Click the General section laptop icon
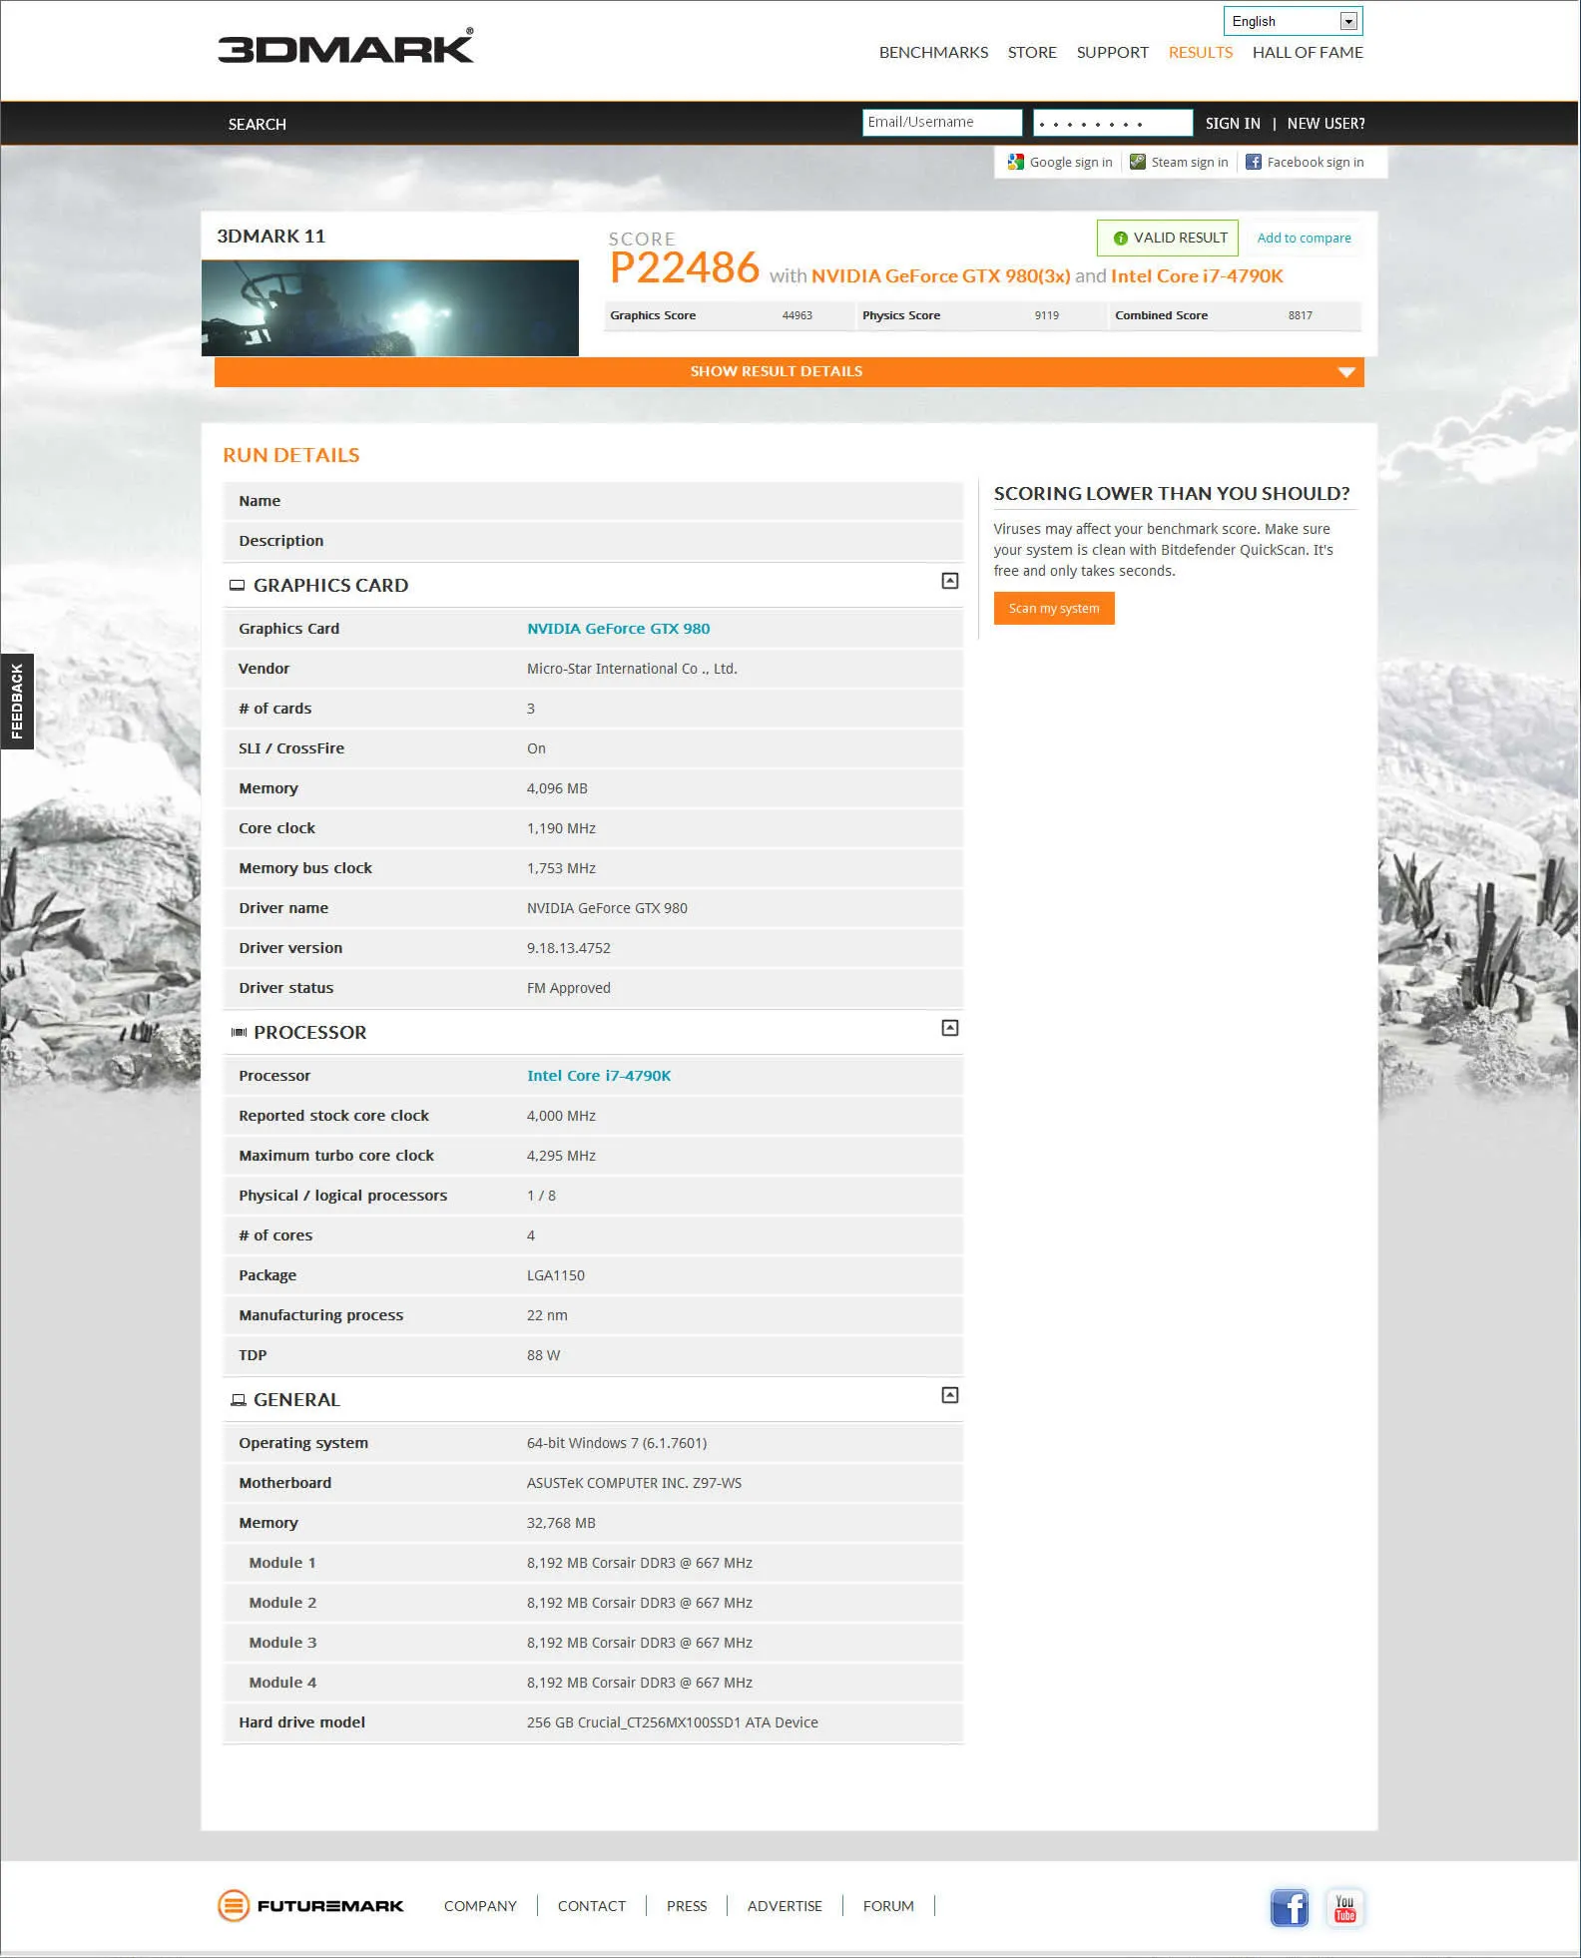This screenshot has width=1581, height=1958. coord(238,1400)
